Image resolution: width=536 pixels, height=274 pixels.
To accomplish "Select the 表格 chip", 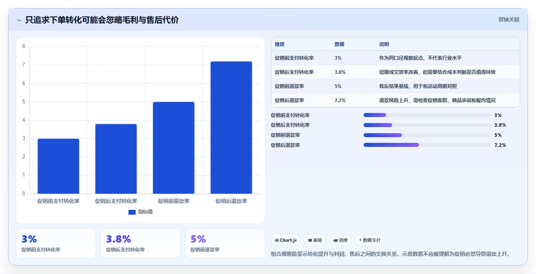I will 315,240.
